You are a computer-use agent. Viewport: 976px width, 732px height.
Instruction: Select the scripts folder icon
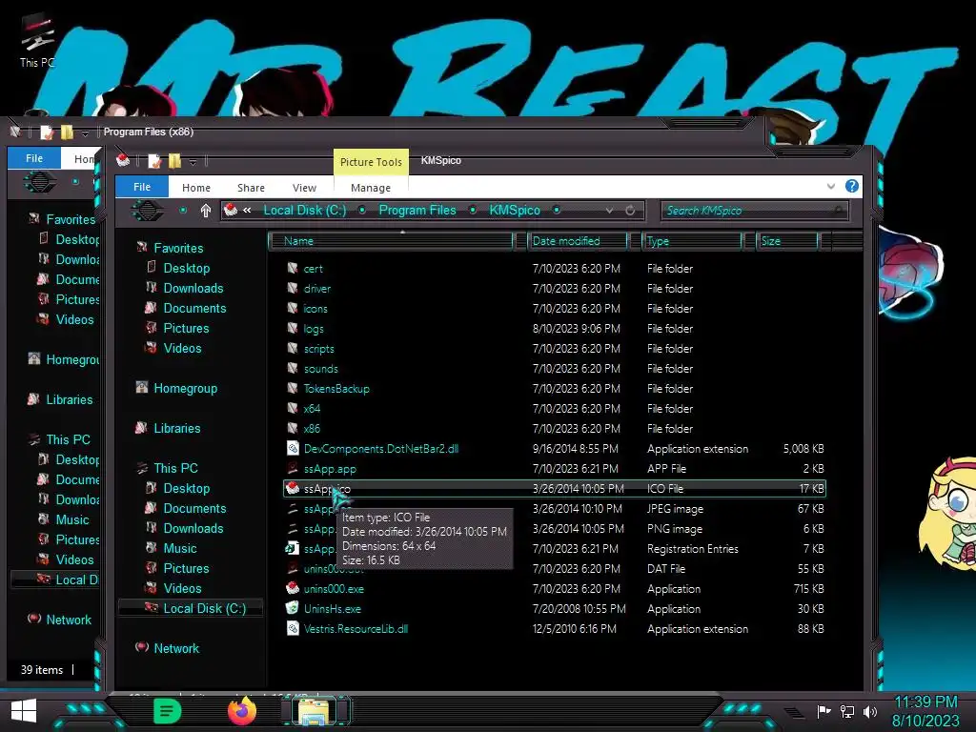[293, 349]
